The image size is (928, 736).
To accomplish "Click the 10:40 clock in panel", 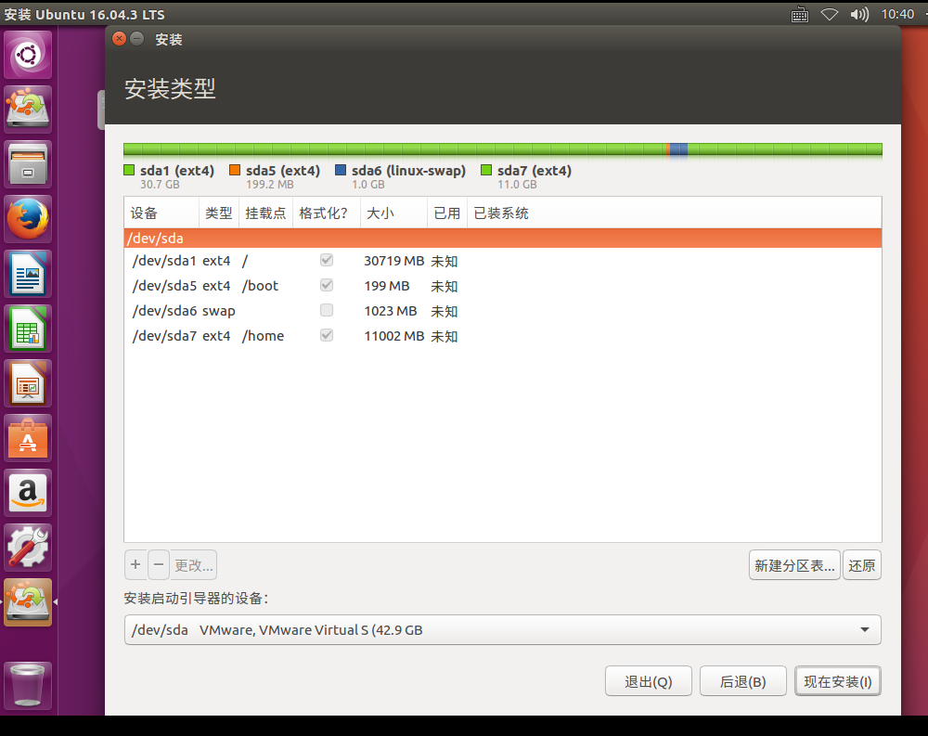I will [897, 14].
